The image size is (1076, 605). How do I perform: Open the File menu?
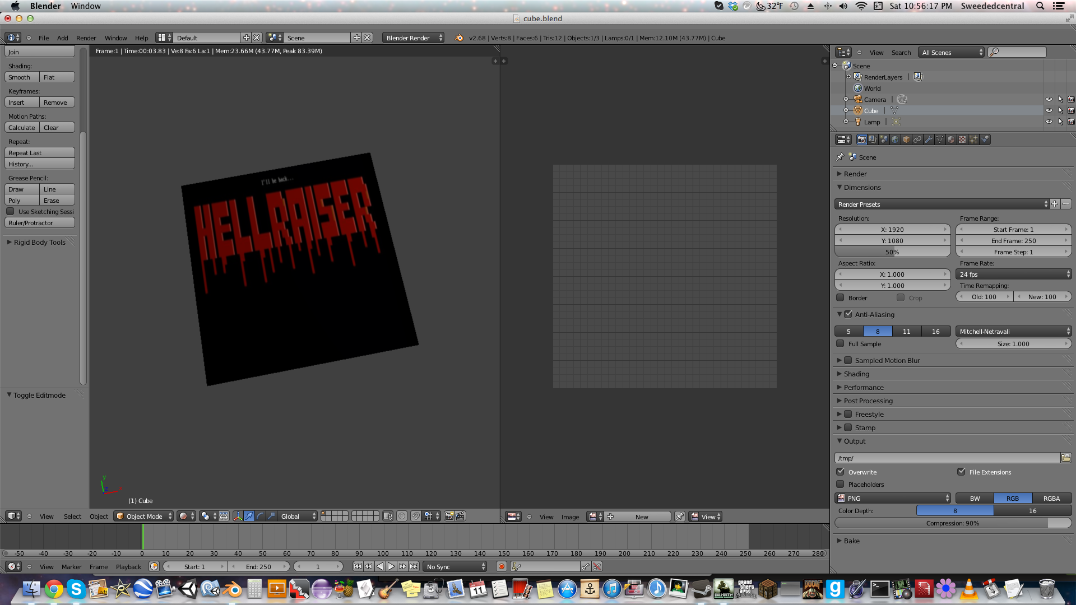[x=44, y=38]
